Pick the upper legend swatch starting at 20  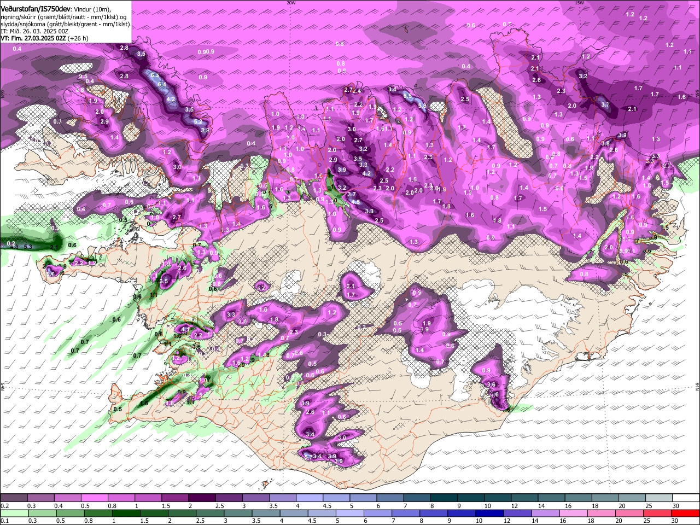coord(632,498)
